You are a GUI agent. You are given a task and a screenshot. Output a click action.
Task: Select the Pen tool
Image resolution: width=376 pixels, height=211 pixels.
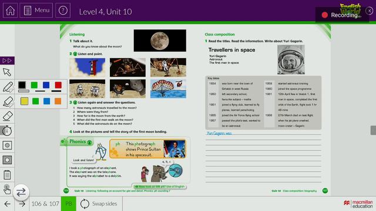coord(8,87)
